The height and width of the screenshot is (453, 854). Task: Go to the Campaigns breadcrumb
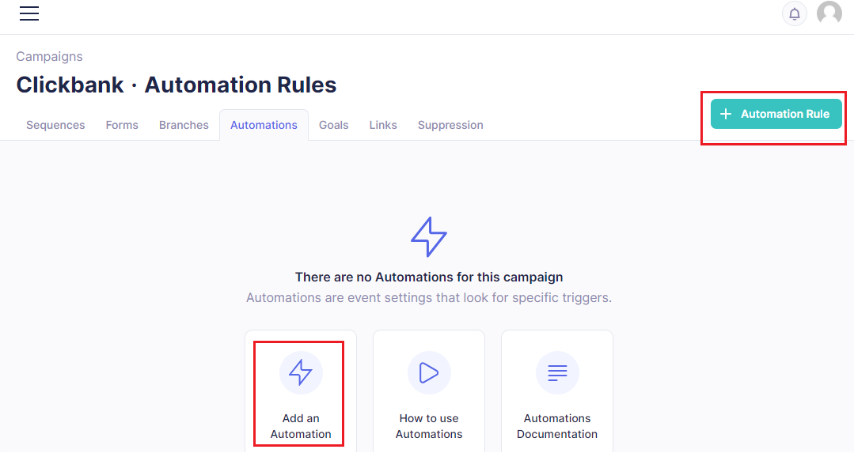pyautogui.click(x=49, y=57)
